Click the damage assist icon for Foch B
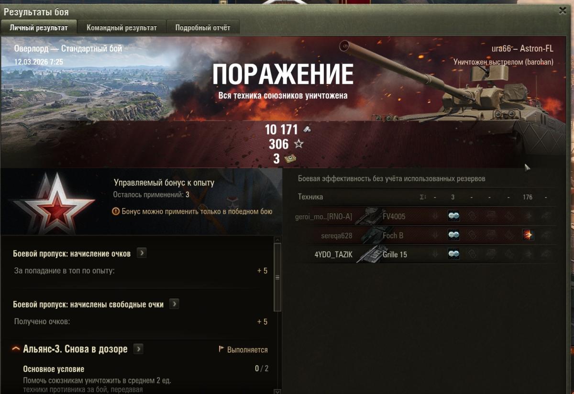This screenshot has height=394, width=574. pos(528,235)
